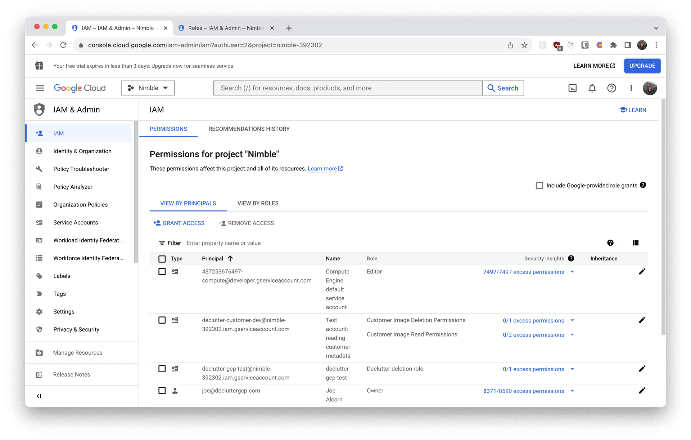
Task: Click the blue Upgrade button
Action: click(642, 66)
